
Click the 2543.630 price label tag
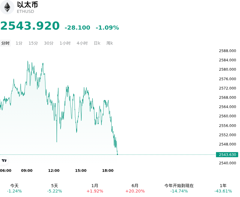pyautogui.click(x=227, y=155)
